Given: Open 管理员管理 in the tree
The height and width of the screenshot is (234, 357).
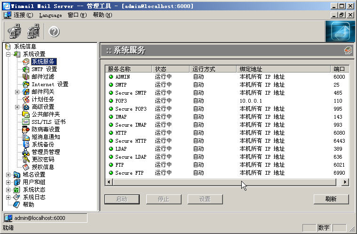Looking at the screenshot, I should (45, 152).
